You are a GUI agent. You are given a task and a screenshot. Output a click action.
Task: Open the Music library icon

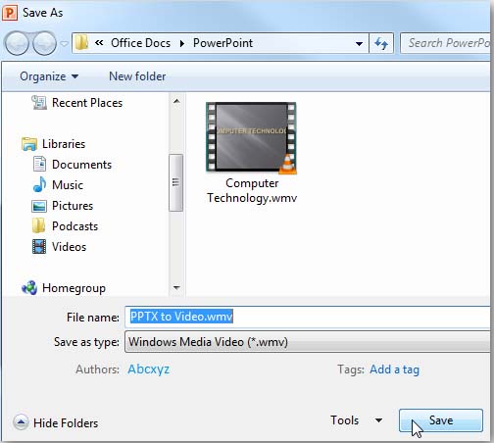pyautogui.click(x=39, y=185)
